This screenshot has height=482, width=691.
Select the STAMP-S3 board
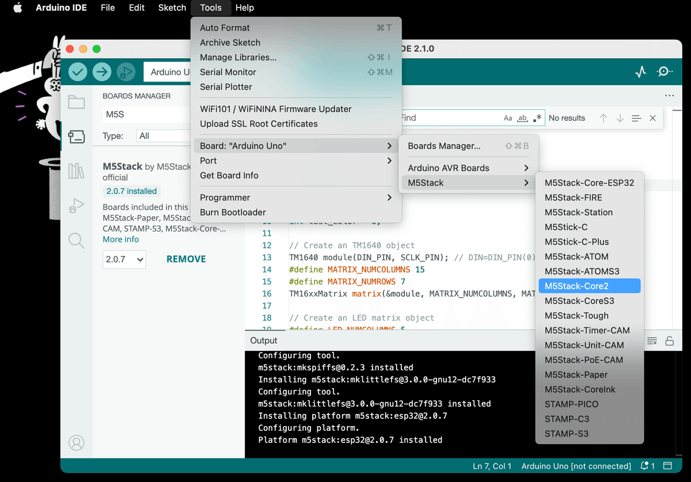point(590,434)
